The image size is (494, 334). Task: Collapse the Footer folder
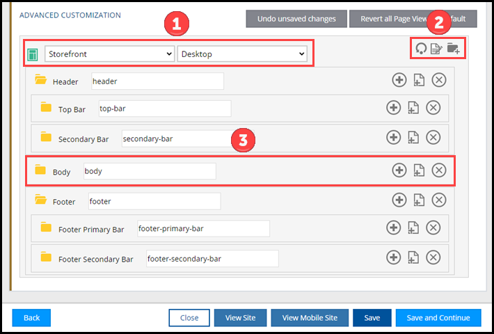[40, 201]
